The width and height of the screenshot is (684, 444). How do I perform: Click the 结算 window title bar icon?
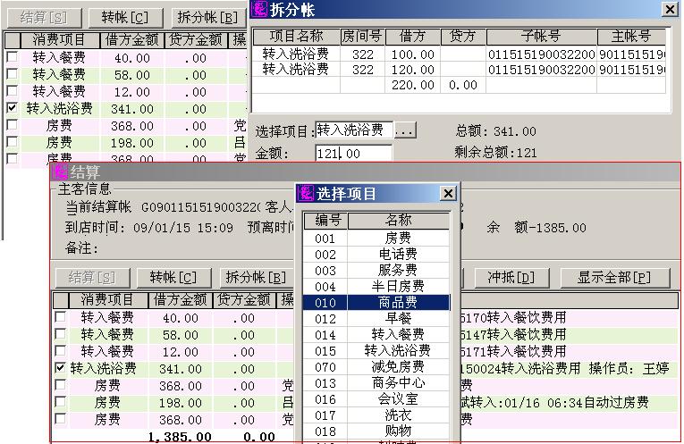(x=60, y=172)
